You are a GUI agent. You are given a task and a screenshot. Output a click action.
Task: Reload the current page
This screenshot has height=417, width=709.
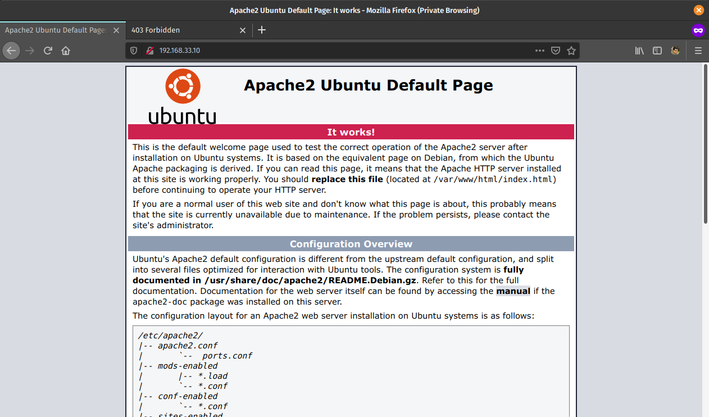point(48,51)
